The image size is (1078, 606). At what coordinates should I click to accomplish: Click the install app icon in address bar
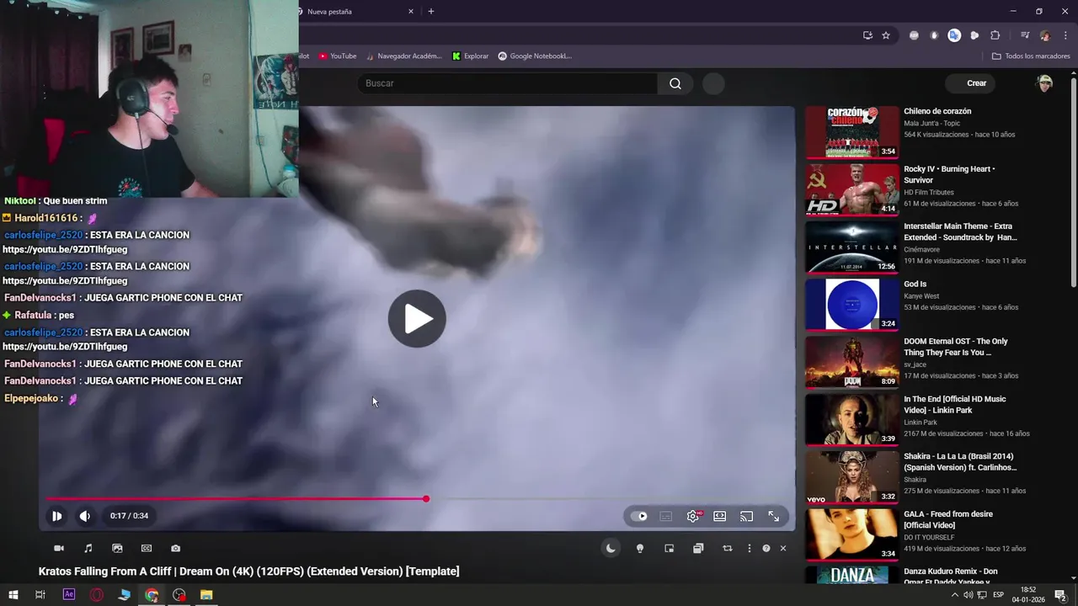(x=867, y=35)
